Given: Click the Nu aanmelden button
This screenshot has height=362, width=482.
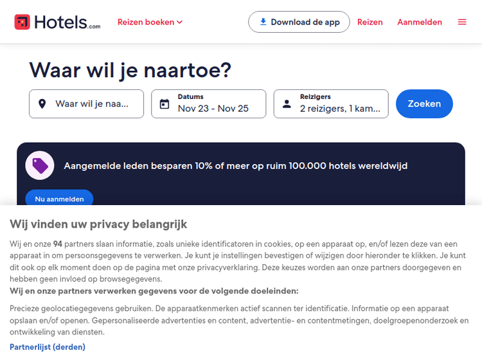Looking at the screenshot, I should [59, 199].
